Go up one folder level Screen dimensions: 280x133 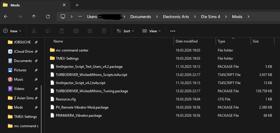point(34,17)
